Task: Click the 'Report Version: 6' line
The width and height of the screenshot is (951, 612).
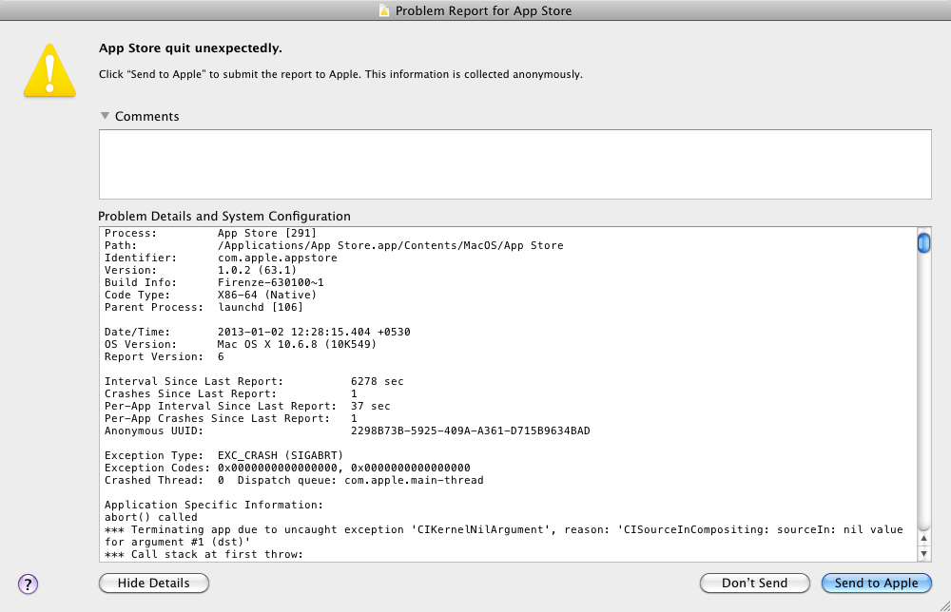Action: (x=165, y=357)
